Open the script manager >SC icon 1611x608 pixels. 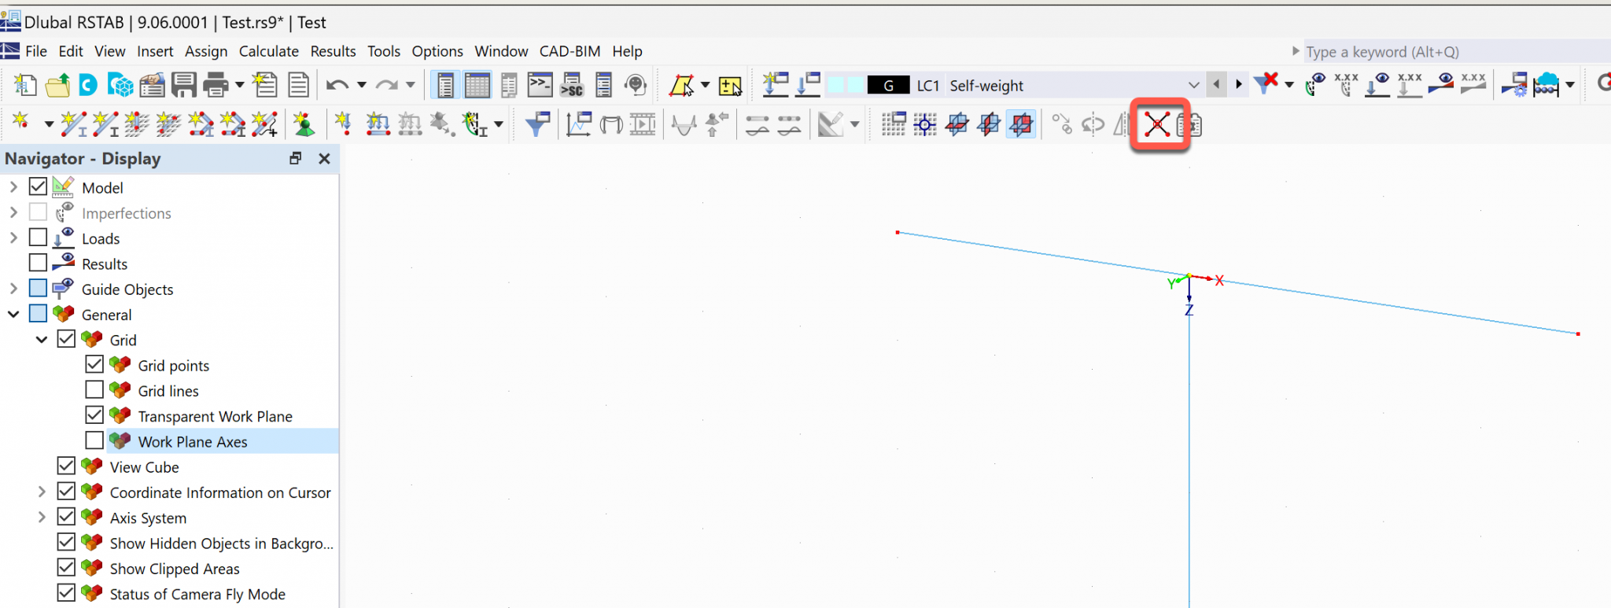(x=572, y=85)
